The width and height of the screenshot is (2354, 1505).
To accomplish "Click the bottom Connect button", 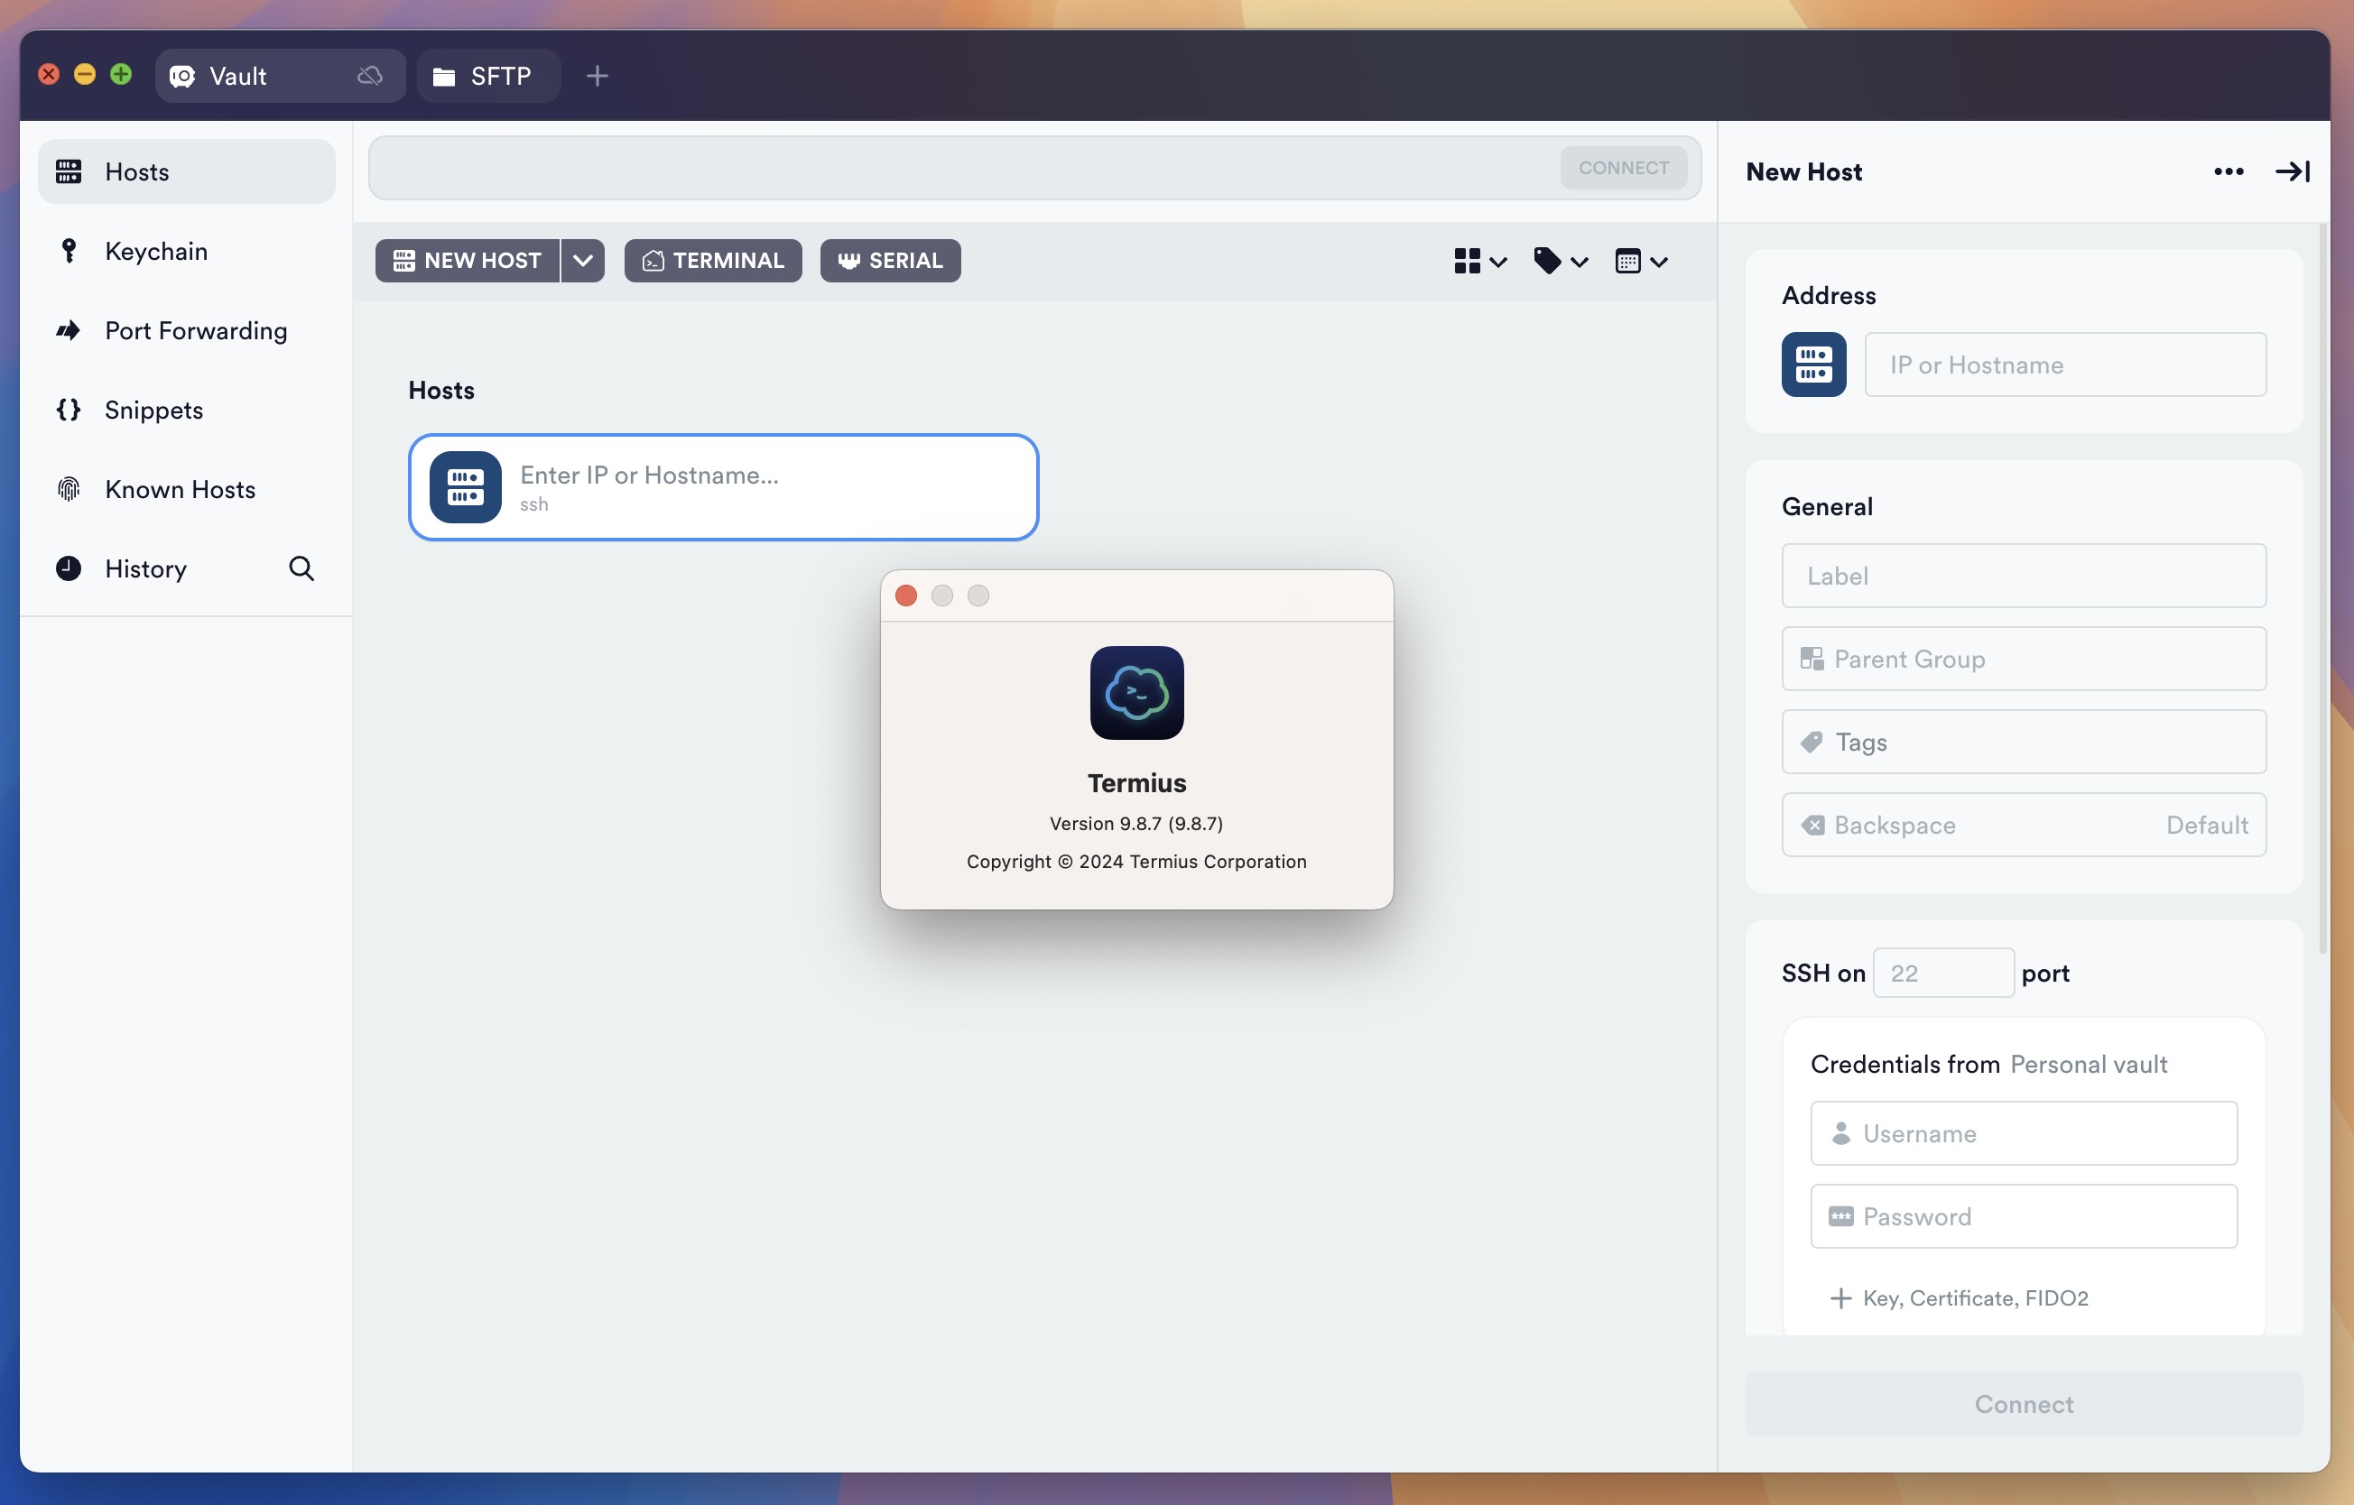I will click(x=2024, y=1404).
